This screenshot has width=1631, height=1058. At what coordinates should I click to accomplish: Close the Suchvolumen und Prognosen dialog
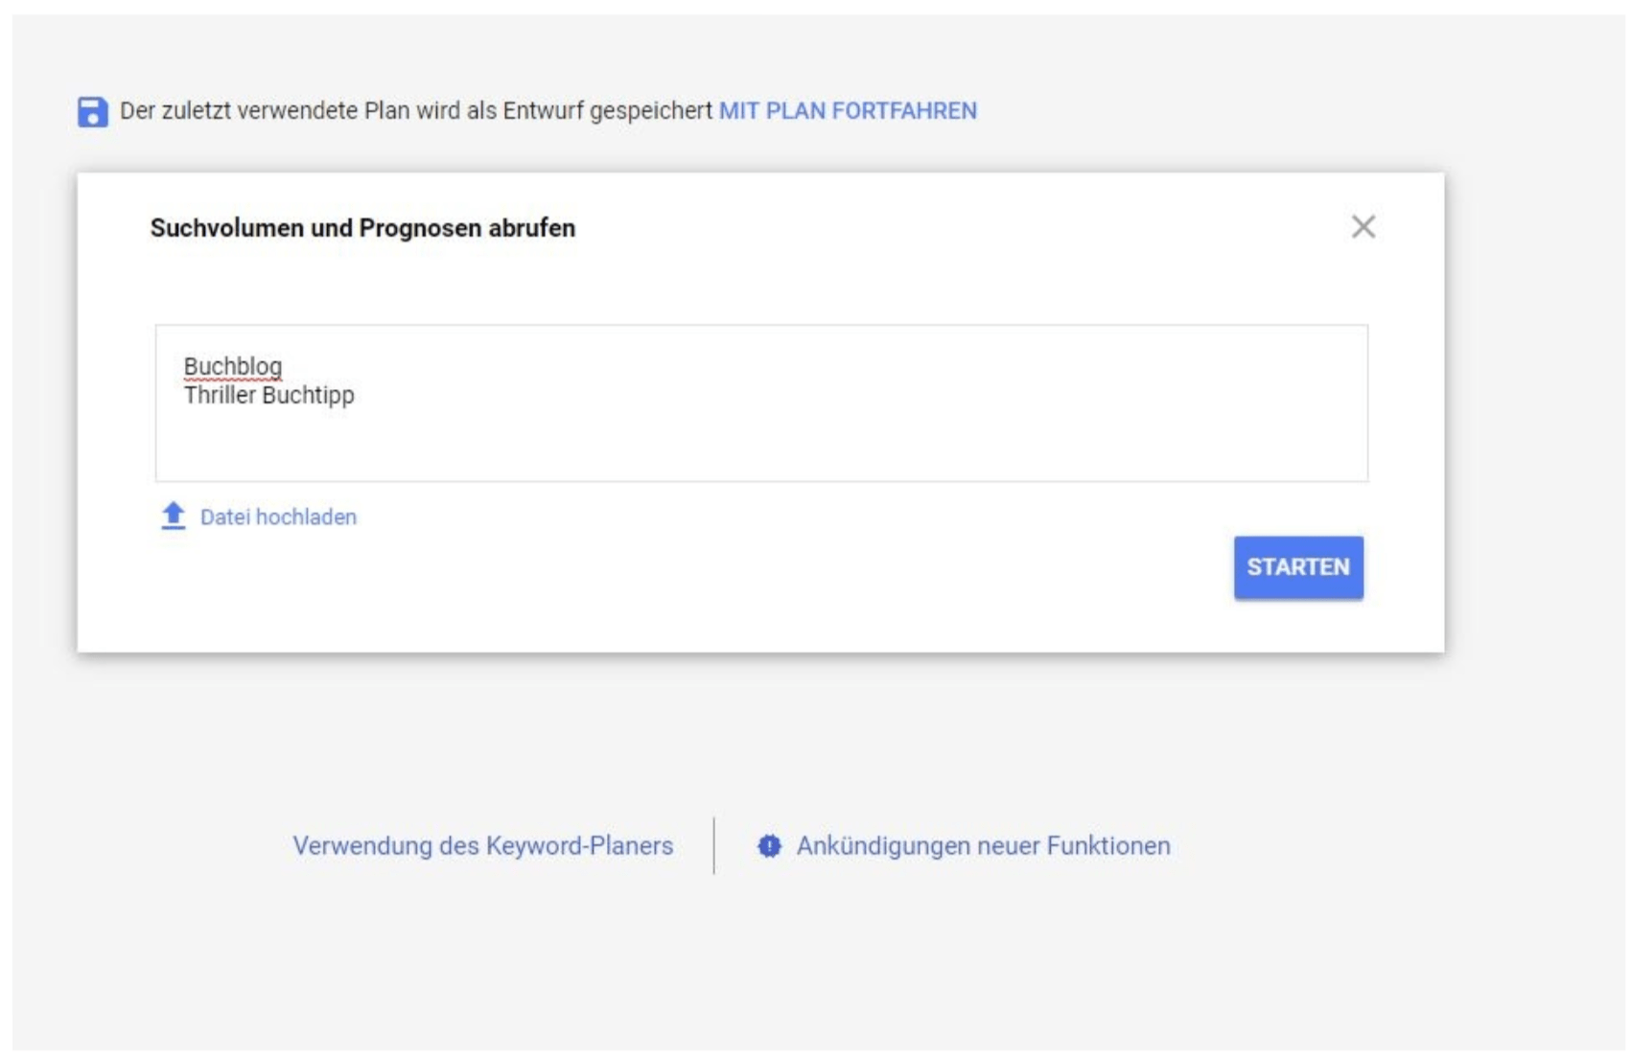(1363, 227)
